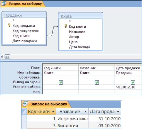Click the criteria cell >01.01.2010
The image size is (142, 129).
tap(128, 87)
